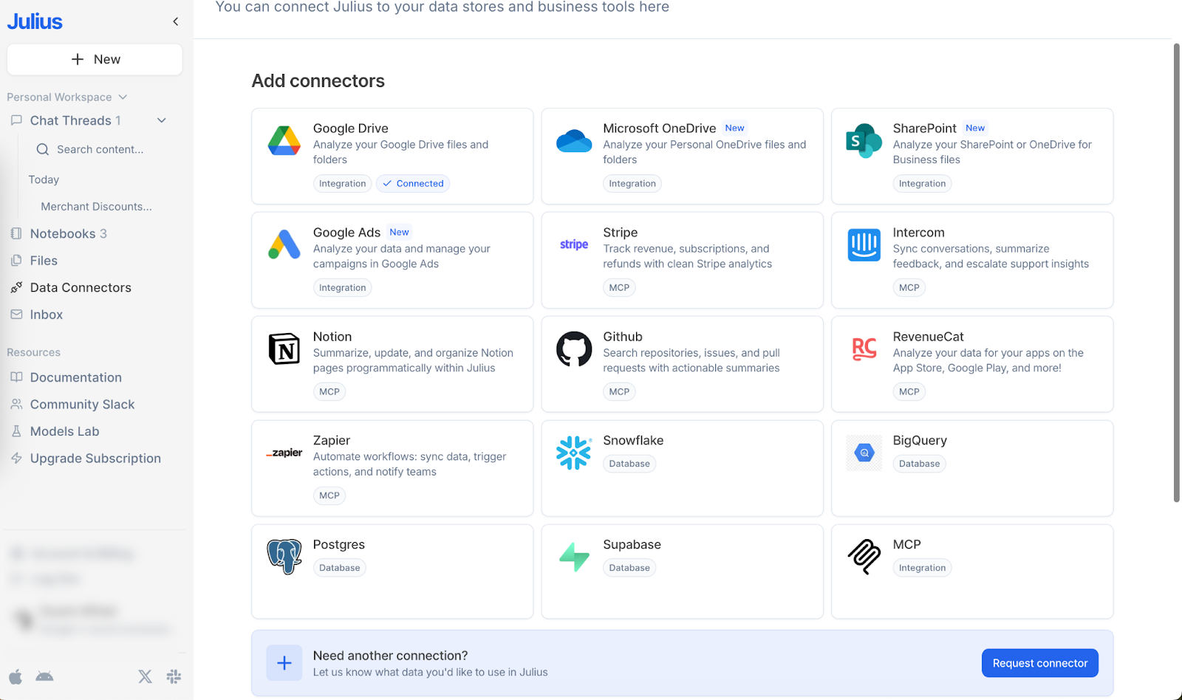This screenshot has width=1182, height=700.
Task: Click the Supabase lightning bolt icon
Action: (x=574, y=557)
